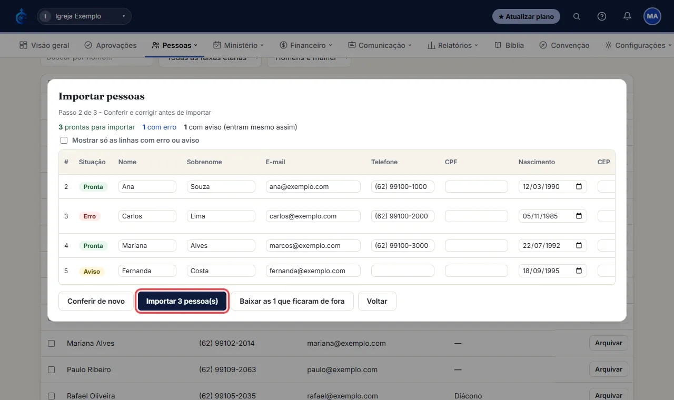Open the Igreja Exemplo church selector
674x400 pixels.
pos(84,16)
